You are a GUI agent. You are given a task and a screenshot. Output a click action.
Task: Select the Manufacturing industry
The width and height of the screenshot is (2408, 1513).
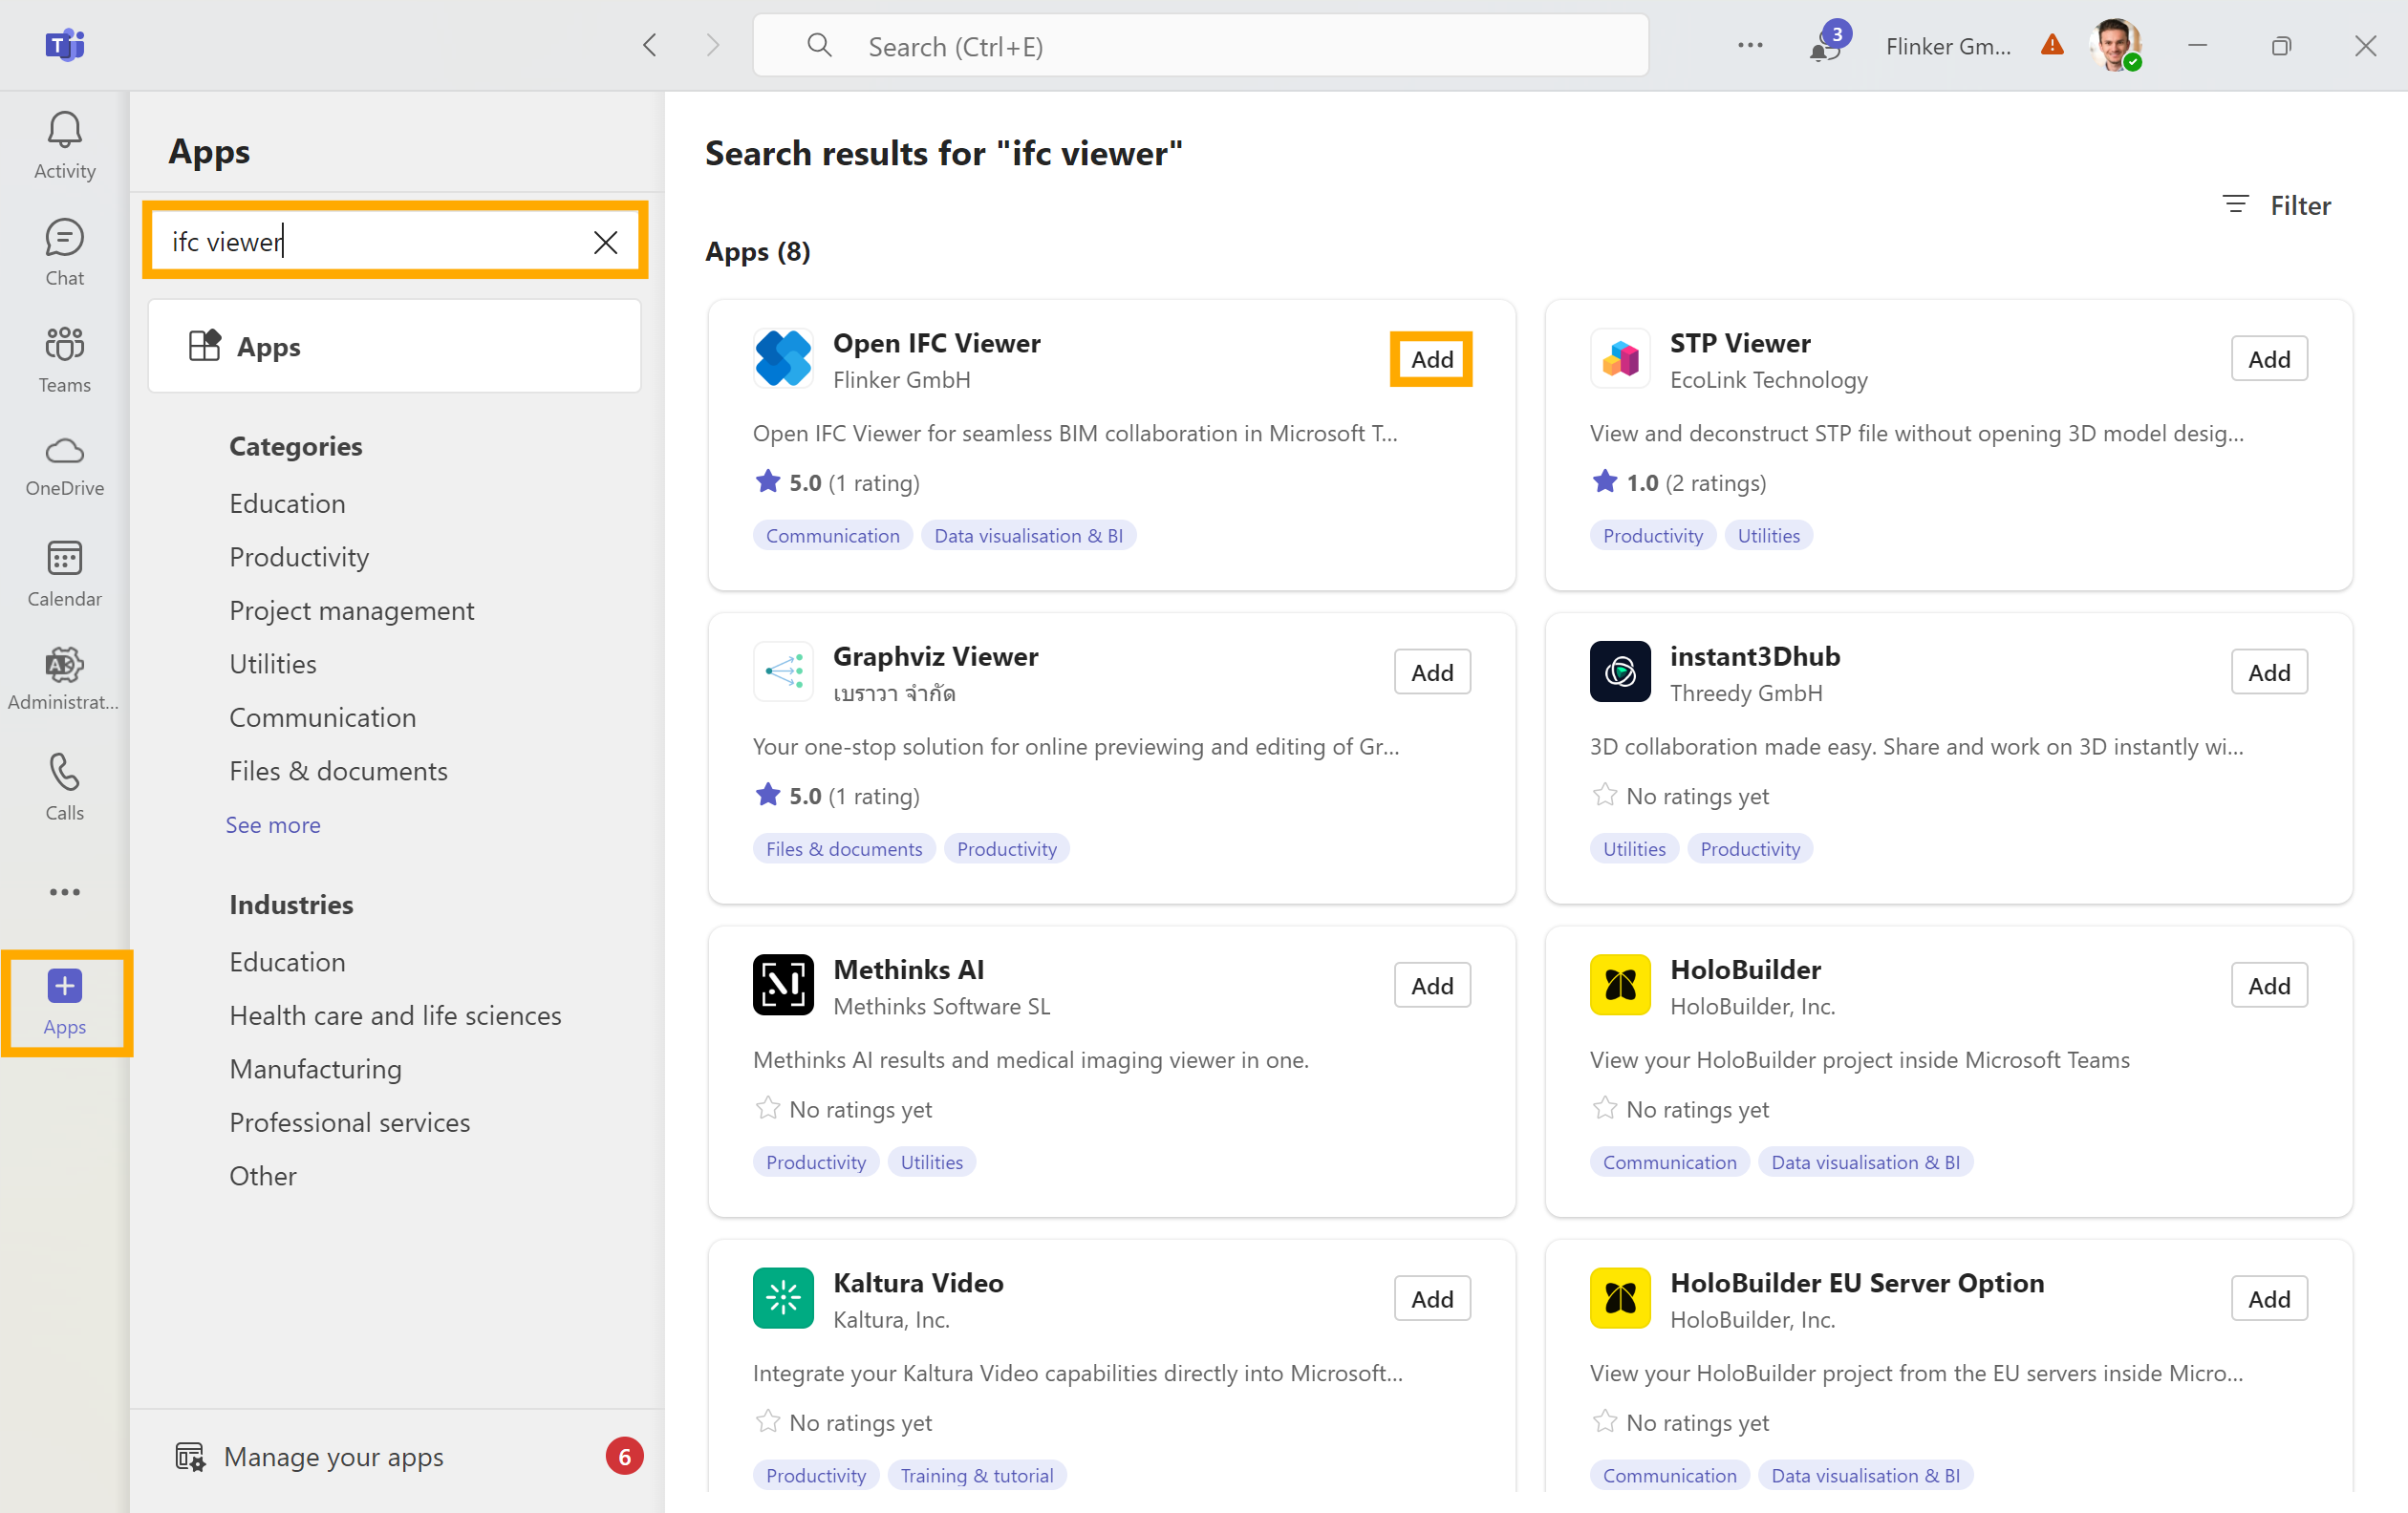pyautogui.click(x=315, y=1068)
